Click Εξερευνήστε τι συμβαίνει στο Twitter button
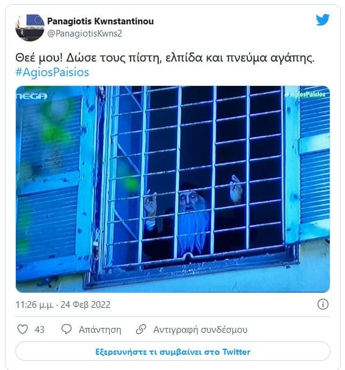 click(173, 352)
